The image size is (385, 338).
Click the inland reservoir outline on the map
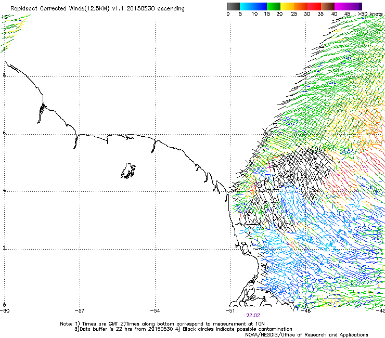point(128,171)
